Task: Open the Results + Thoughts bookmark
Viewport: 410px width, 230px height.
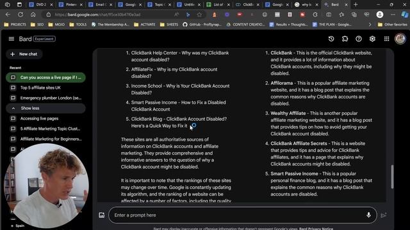Action: [x=289, y=24]
